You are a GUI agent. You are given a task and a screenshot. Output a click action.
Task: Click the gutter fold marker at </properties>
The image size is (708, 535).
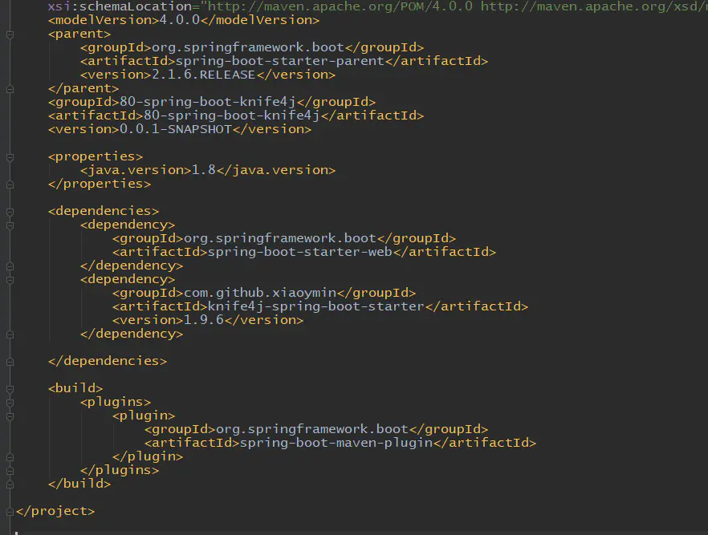(10, 185)
